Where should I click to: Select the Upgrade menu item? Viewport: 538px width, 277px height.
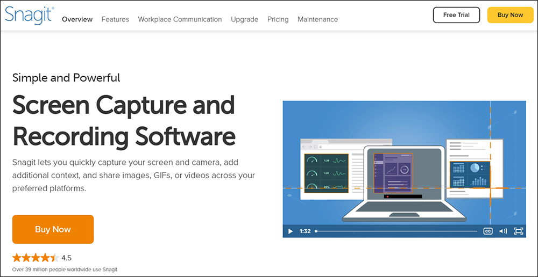(245, 19)
